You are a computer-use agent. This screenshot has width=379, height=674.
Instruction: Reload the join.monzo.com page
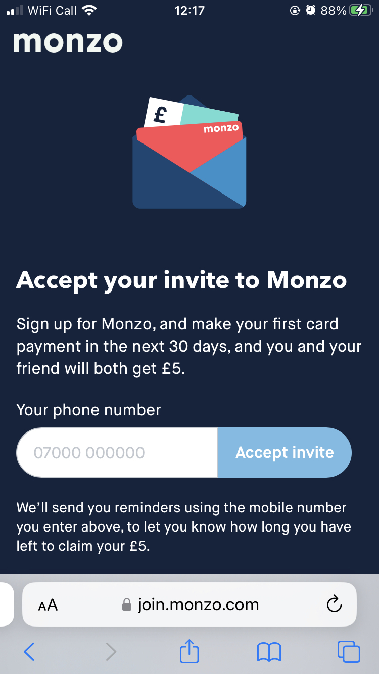334,604
